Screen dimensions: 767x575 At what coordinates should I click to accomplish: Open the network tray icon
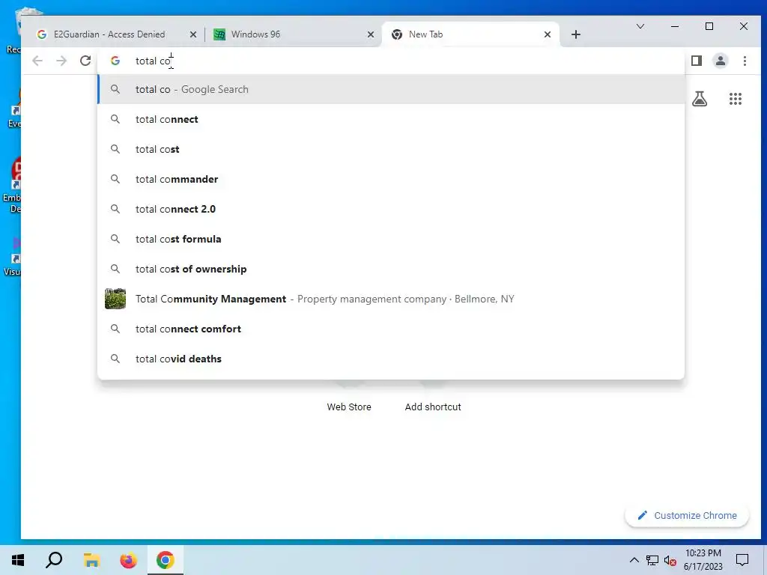click(652, 560)
